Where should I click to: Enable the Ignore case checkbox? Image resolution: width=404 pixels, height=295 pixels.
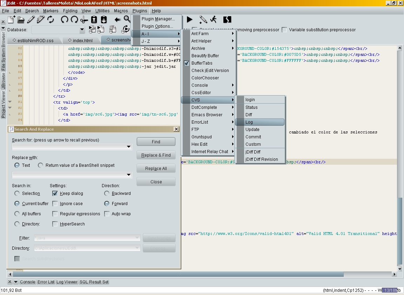click(x=55, y=204)
